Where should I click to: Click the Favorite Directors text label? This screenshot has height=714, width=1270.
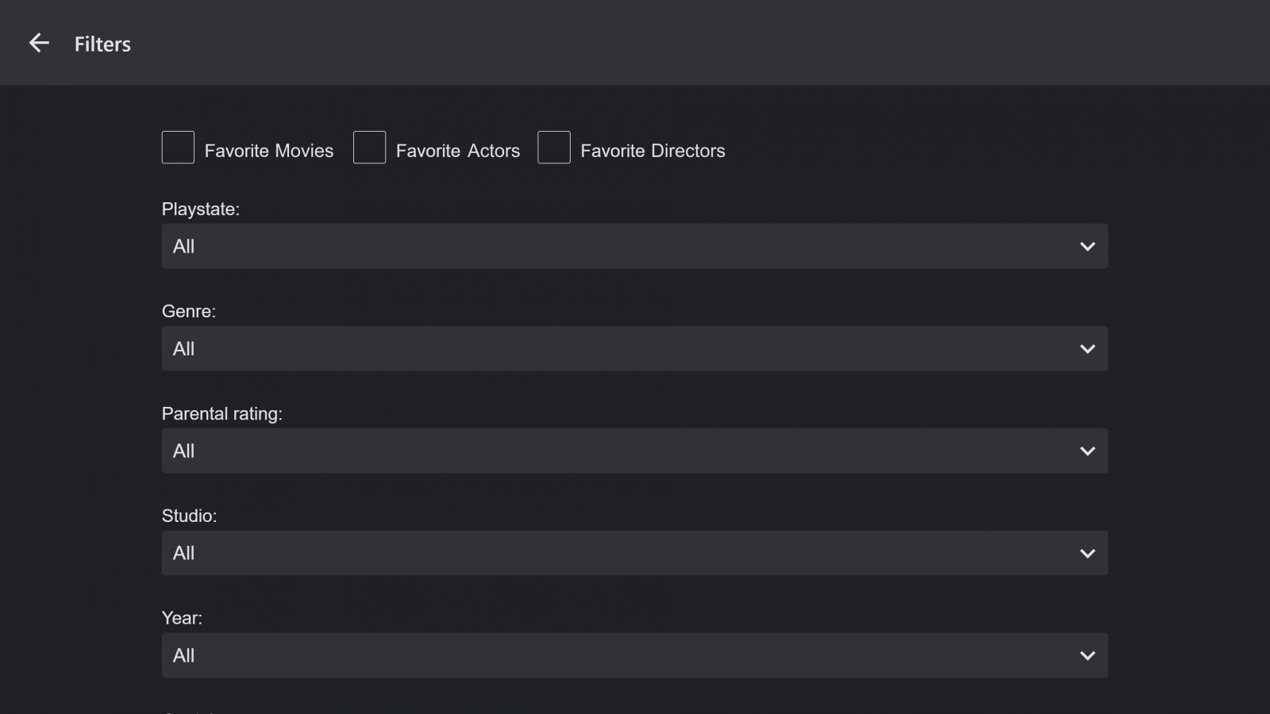tap(652, 151)
